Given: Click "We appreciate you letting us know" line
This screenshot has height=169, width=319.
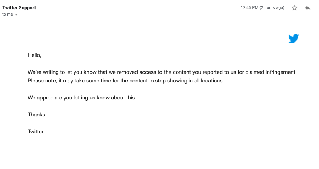Looking at the screenshot, I should [x=82, y=98].
